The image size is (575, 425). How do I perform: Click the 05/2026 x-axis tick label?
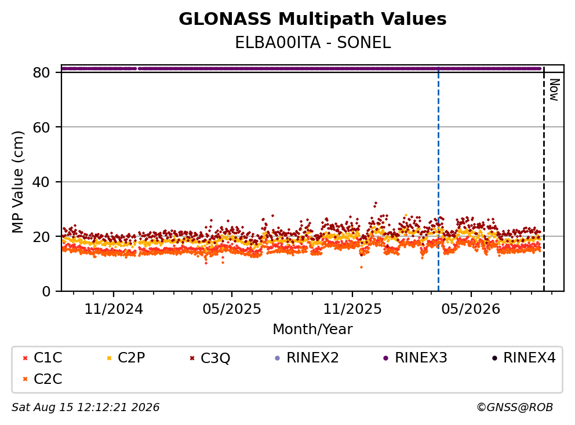point(471,309)
